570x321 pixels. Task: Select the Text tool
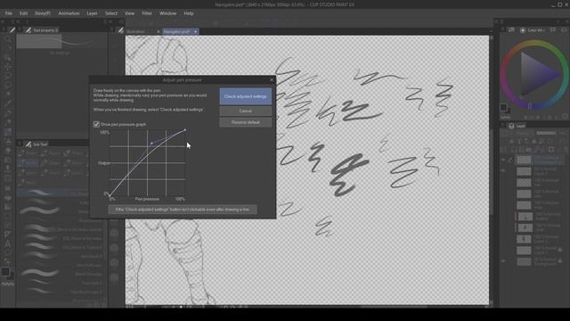pos(8,244)
